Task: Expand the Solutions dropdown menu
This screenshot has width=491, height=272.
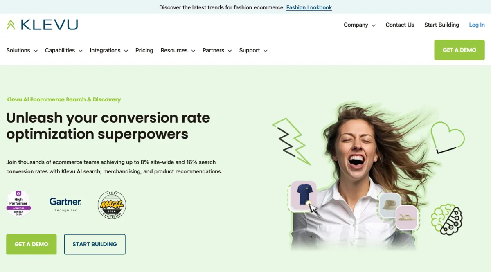Action: pyautogui.click(x=22, y=50)
